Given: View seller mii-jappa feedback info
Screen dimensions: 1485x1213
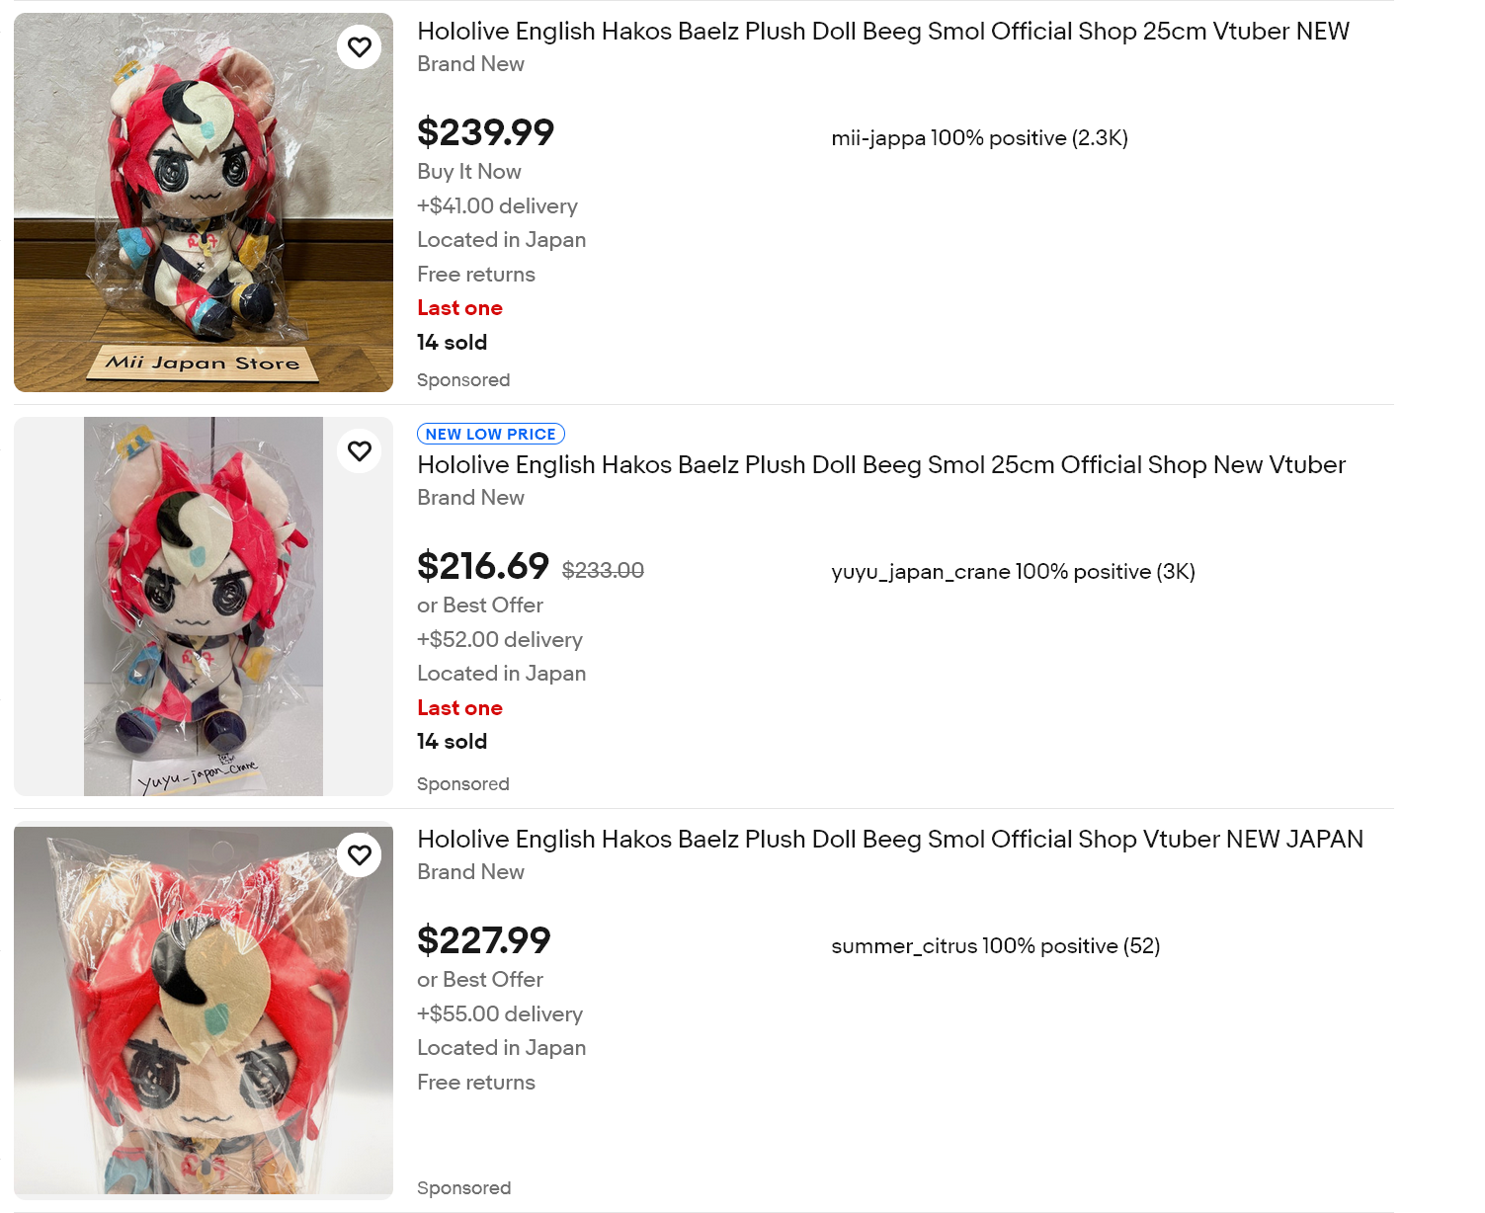Looking at the screenshot, I should [979, 138].
